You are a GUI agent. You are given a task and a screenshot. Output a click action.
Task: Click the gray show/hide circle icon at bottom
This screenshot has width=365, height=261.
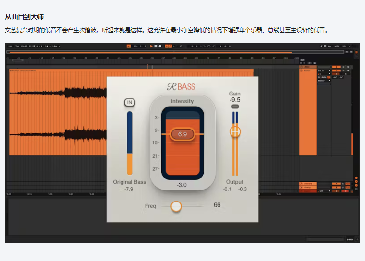point(356,189)
